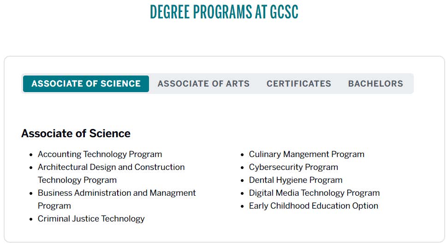Open the Dental Hygiene Program link
Viewport: 447px width, 245px height.
click(x=296, y=180)
